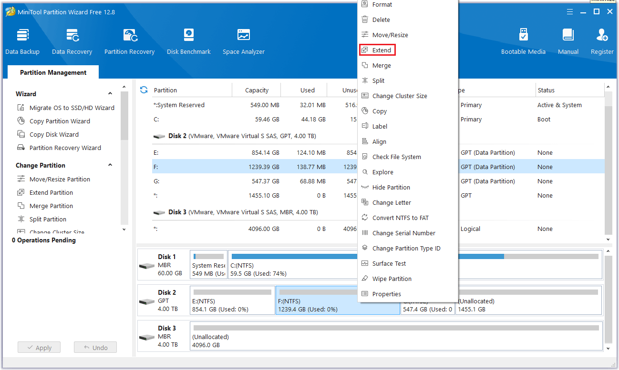619x370 pixels.
Task: Select Wipe Partition in context menu
Action: click(x=392, y=279)
